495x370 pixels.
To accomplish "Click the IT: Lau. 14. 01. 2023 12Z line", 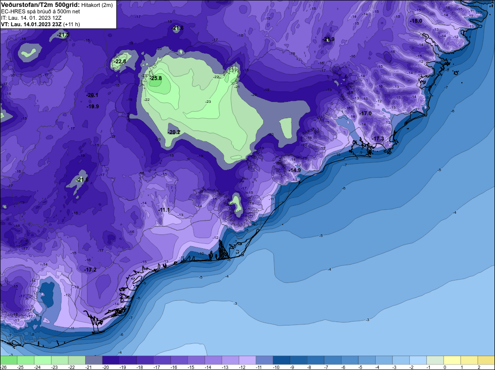I will (31, 18).
